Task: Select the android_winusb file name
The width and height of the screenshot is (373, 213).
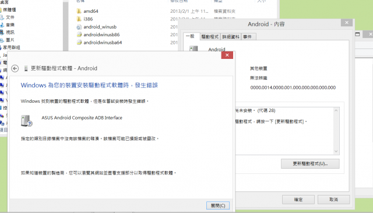Action: pyautogui.click(x=100, y=27)
